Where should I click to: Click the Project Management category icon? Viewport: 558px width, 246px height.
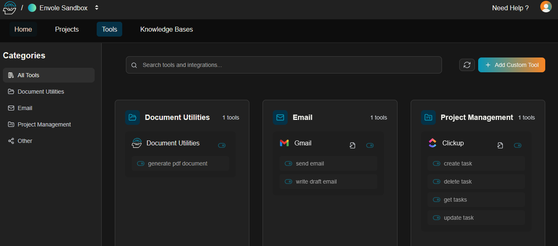(x=428, y=117)
